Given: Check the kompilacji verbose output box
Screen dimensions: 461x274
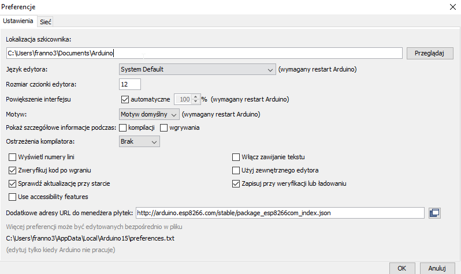Looking at the screenshot, I should click(122, 127).
